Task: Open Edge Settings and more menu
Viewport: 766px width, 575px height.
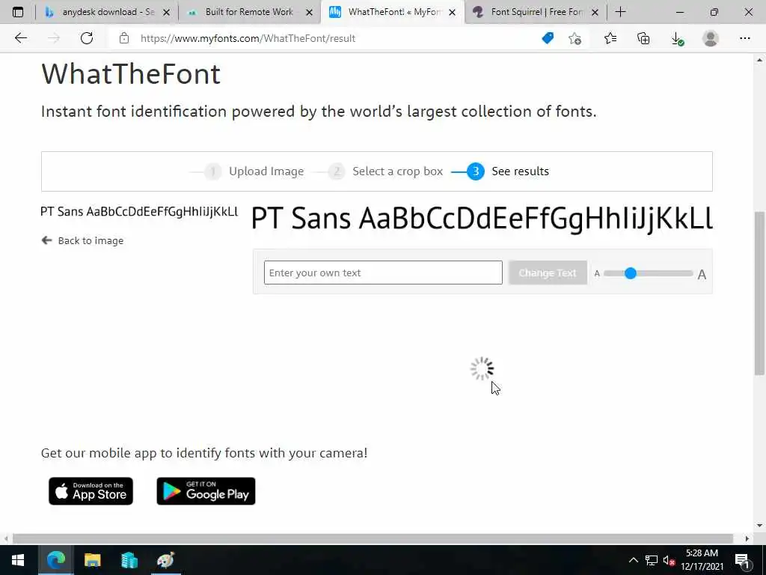Action: pyautogui.click(x=744, y=38)
